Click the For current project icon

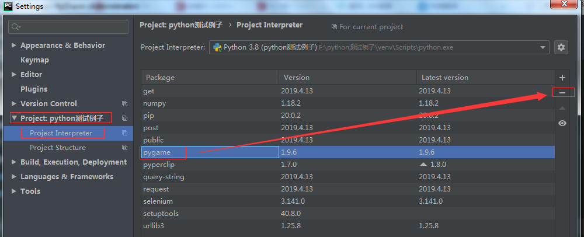[334, 27]
